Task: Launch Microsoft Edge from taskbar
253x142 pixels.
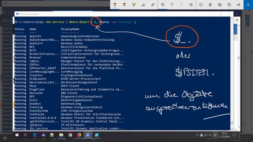Action: tap(34, 135)
